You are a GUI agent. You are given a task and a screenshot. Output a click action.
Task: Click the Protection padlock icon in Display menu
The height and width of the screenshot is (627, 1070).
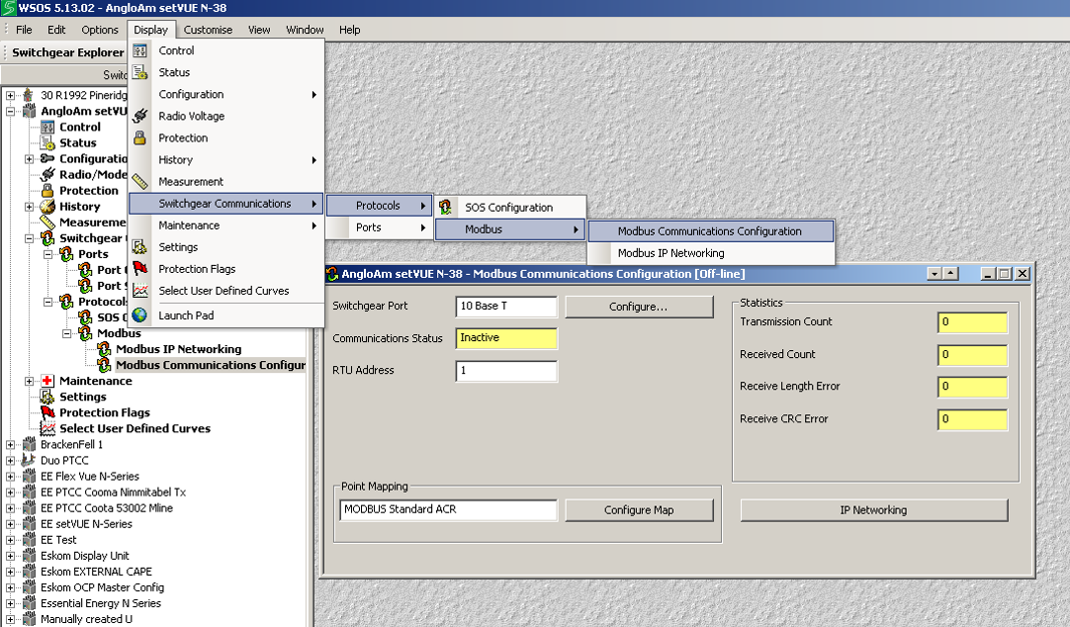[139, 137]
